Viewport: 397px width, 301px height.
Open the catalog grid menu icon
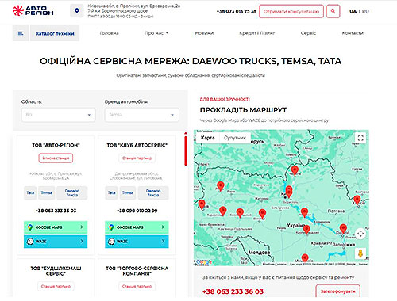pyautogui.click(x=21, y=33)
